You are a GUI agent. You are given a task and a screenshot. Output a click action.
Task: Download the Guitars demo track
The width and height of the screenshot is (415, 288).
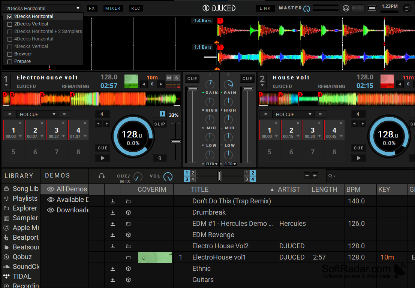tap(112, 280)
